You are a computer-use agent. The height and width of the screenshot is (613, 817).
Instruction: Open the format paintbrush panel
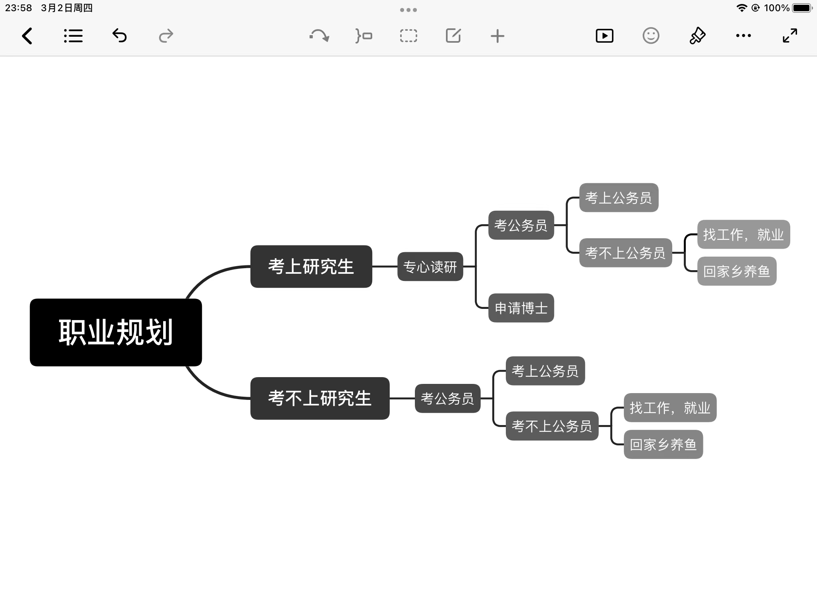click(697, 36)
